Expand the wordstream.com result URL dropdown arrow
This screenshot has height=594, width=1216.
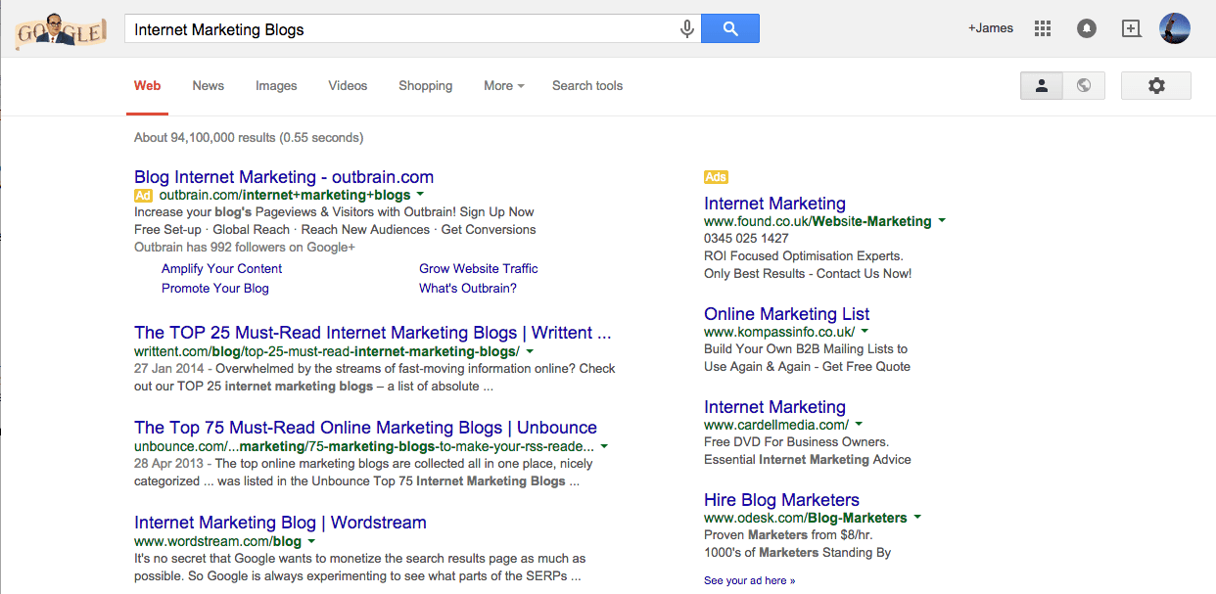[x=311, y=540]
